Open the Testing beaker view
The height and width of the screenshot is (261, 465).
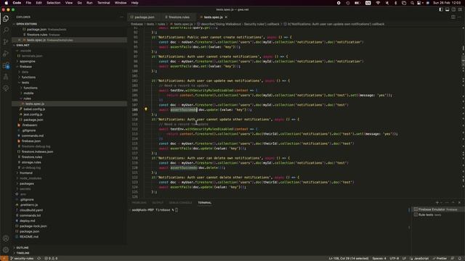[6, 77]
